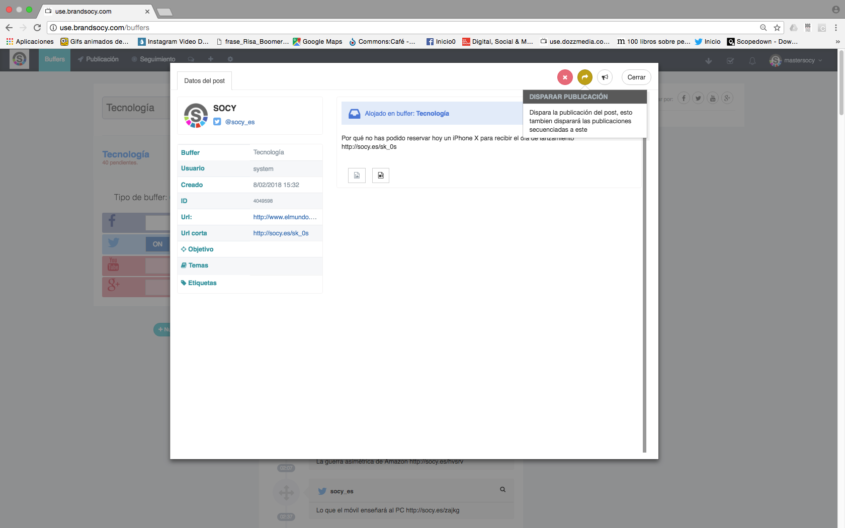Open the Aplicaciones bookmark
This screenshot has width=845, height=528.
(x=30, y=42)
